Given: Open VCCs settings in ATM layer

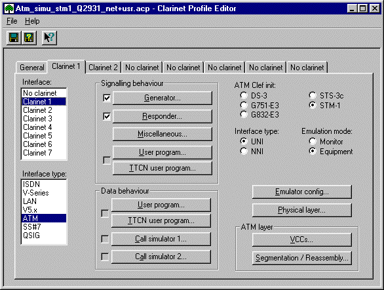Looking at the screenshot, I should 302,239.
